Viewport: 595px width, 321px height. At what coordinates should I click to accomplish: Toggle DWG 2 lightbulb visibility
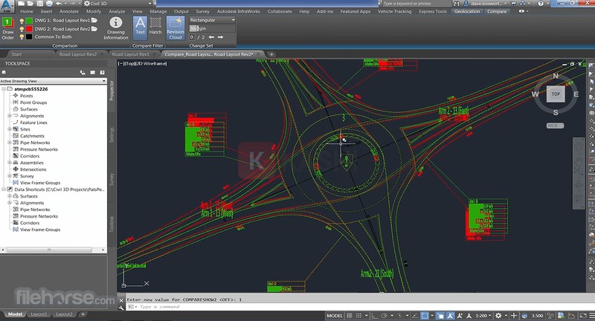click(x=22, y=29)
